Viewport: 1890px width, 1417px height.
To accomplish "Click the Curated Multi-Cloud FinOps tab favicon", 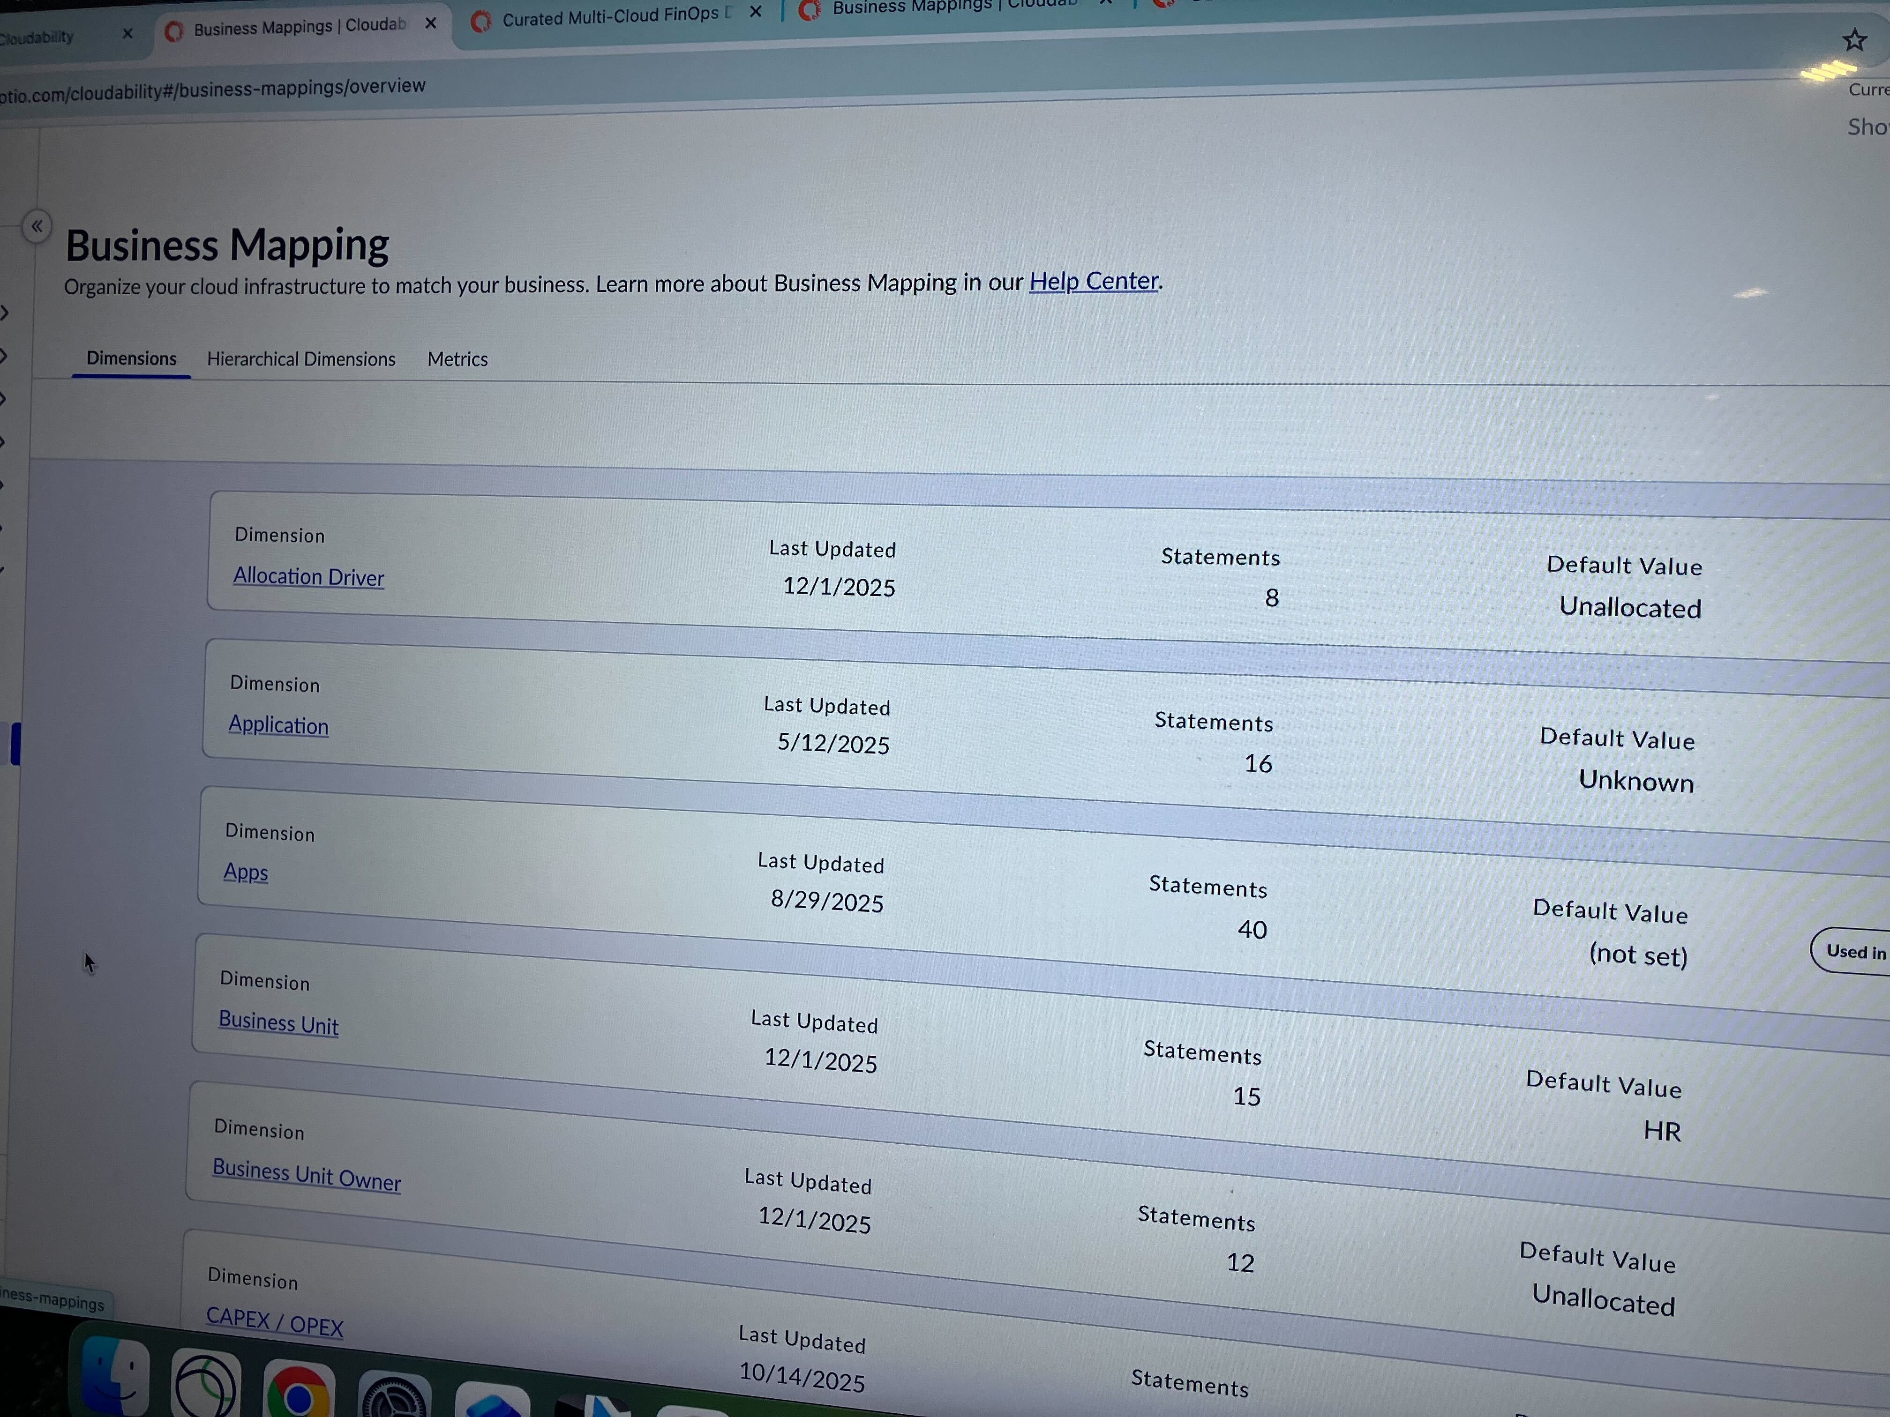I will coord(481,17).
